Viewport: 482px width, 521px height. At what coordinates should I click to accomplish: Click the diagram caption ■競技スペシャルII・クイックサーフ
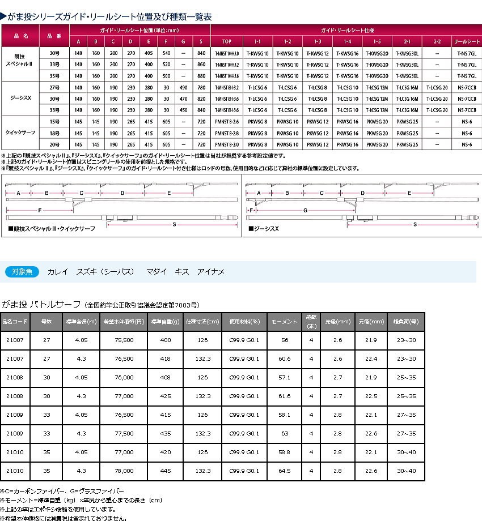(52, 229)
